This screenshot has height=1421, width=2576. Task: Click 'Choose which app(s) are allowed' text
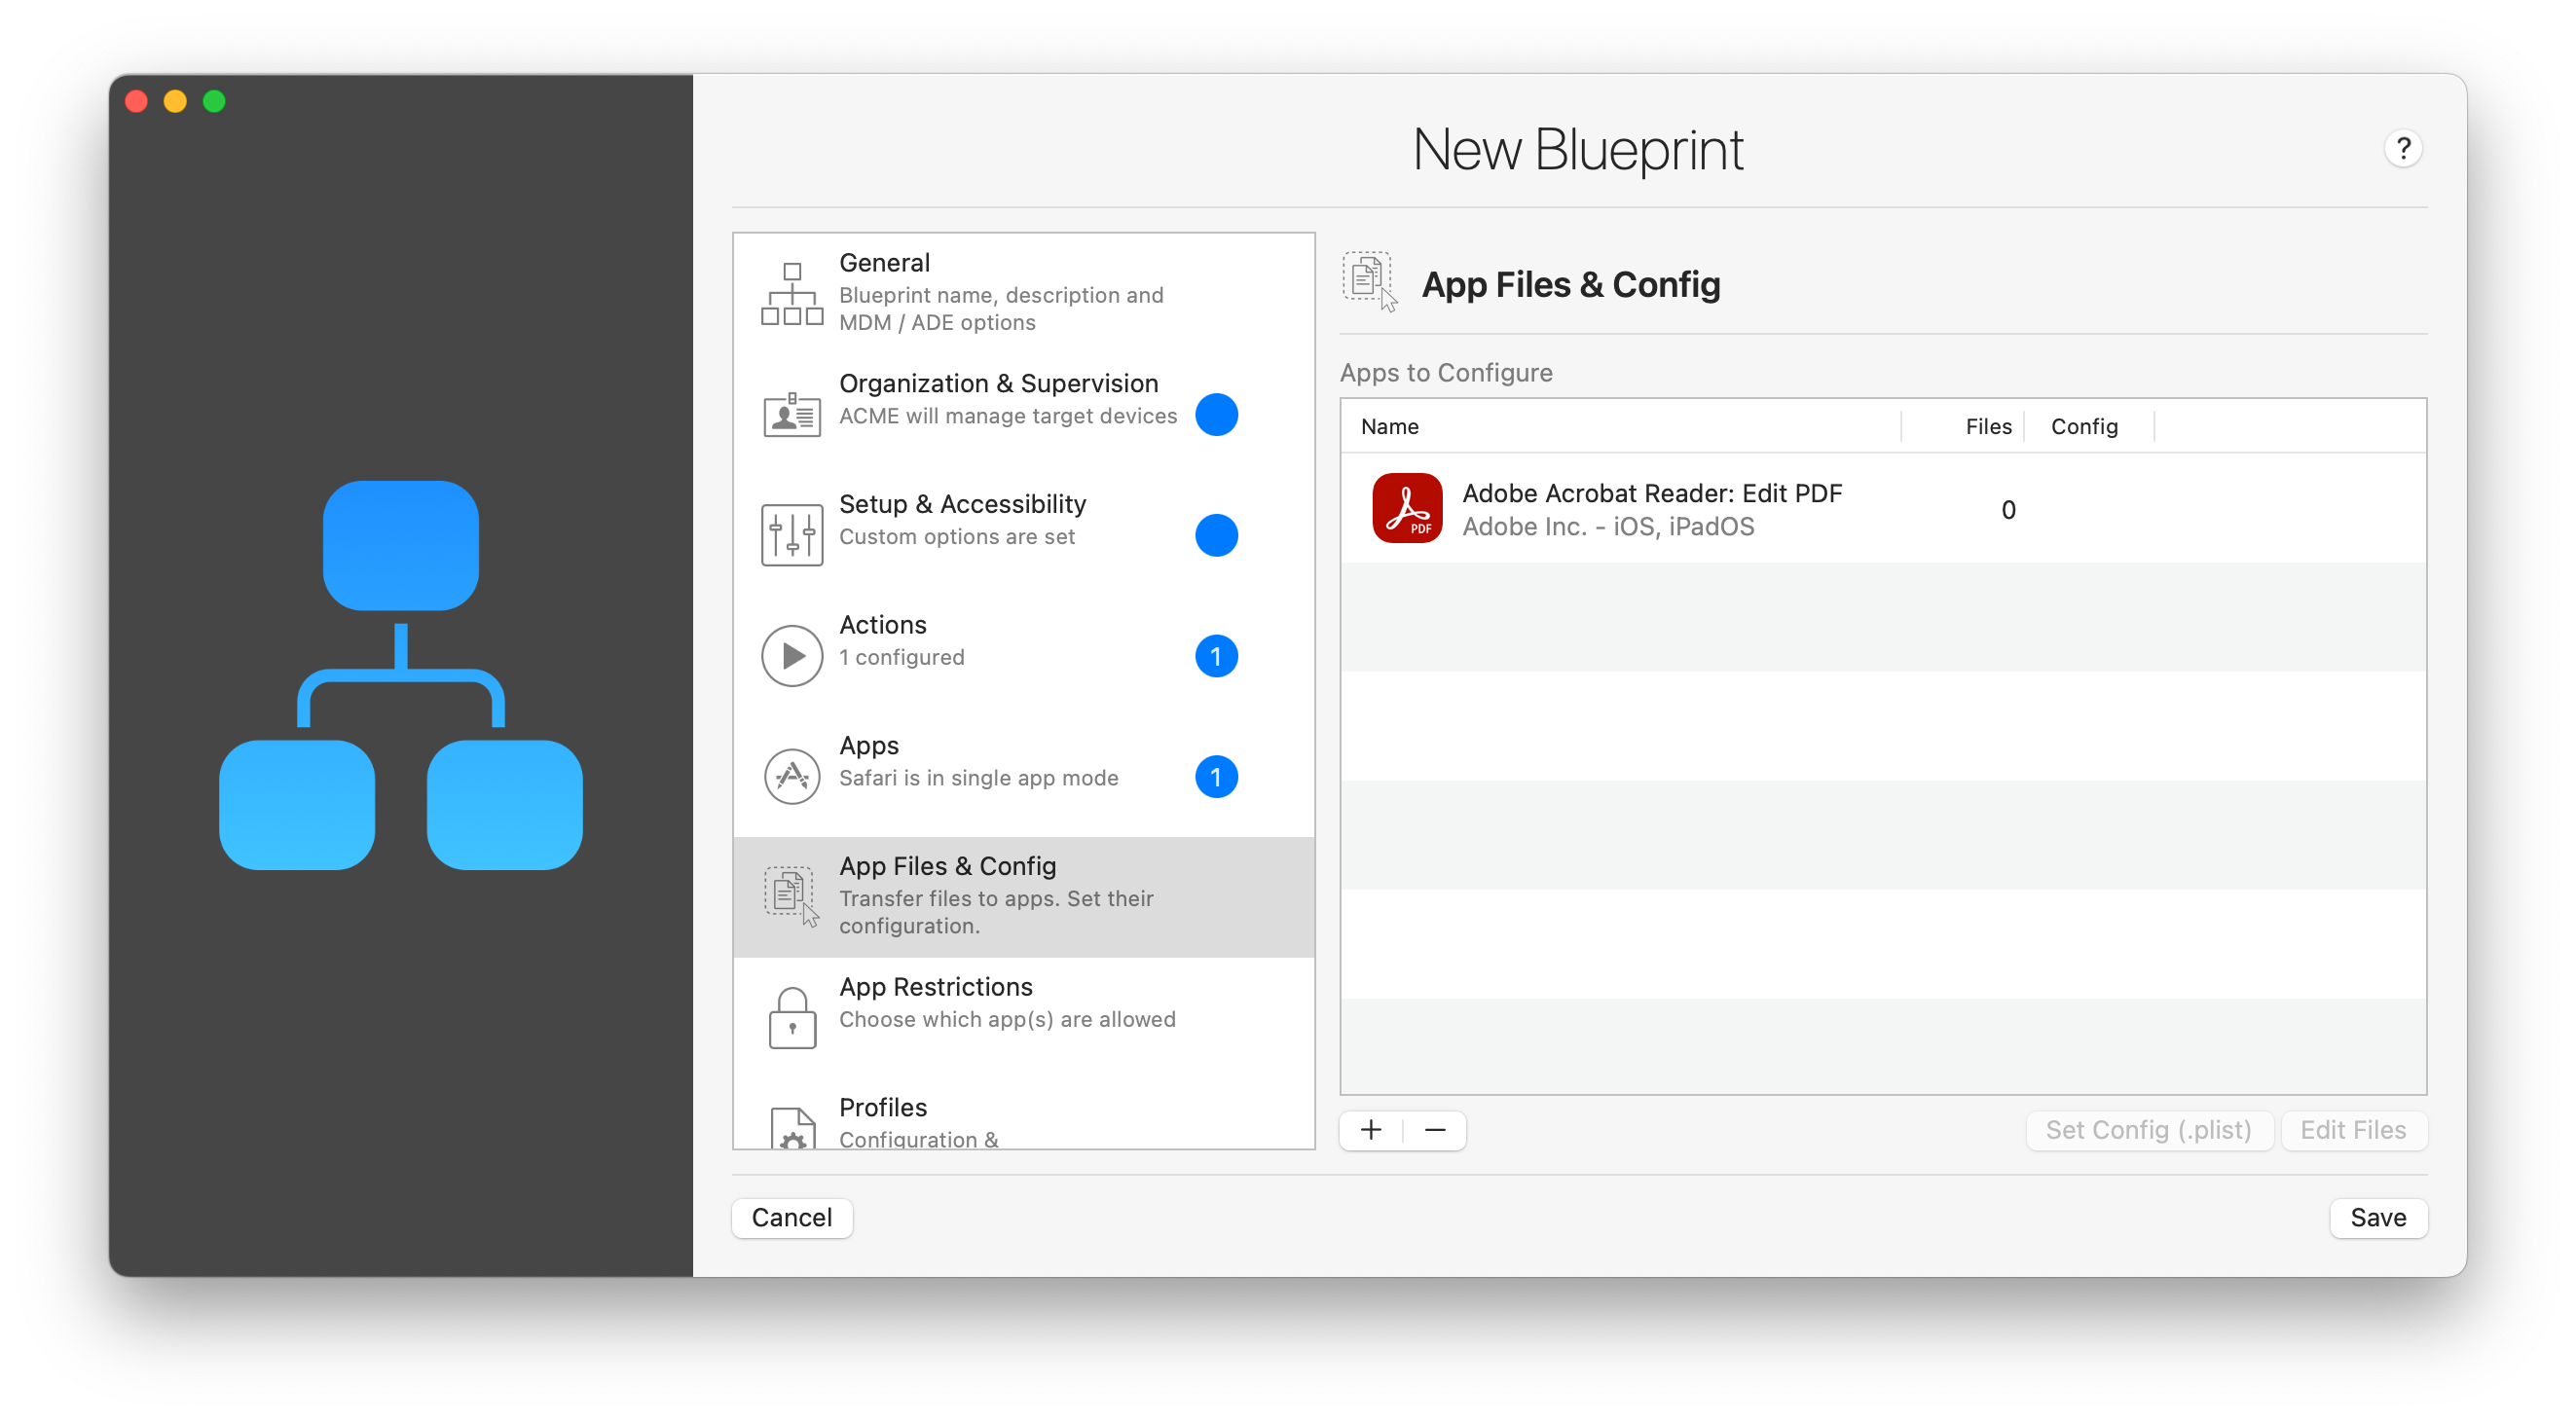click(x=1006, y=1019)
